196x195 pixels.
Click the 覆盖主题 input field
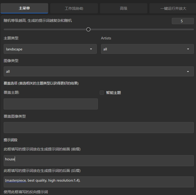tap(51, 104)
